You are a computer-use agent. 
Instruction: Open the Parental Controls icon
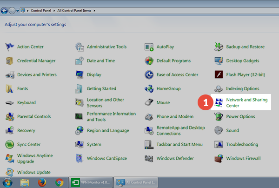click(x=10, y=117)
